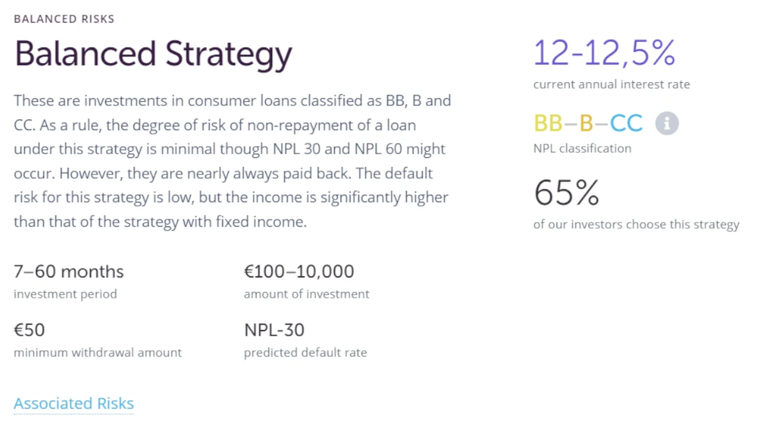Click the 'amount of investment' caption

coord(306,294)
